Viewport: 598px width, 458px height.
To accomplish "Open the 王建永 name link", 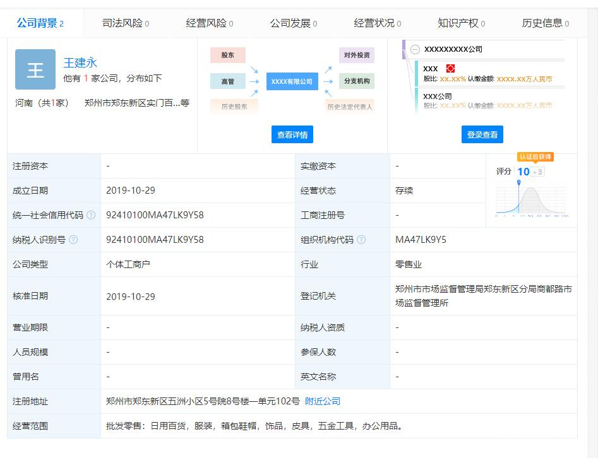I will click(x=80, y=62).
